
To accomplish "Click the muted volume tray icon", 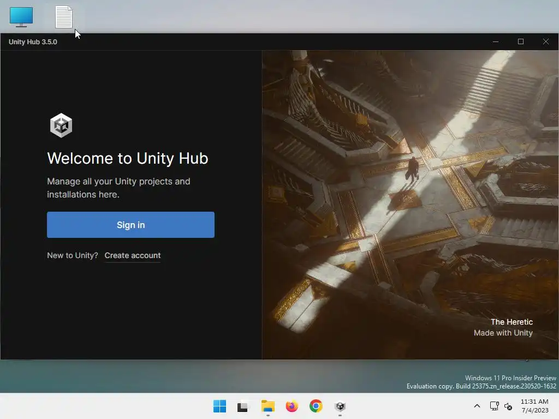I will tap(508, 406).
